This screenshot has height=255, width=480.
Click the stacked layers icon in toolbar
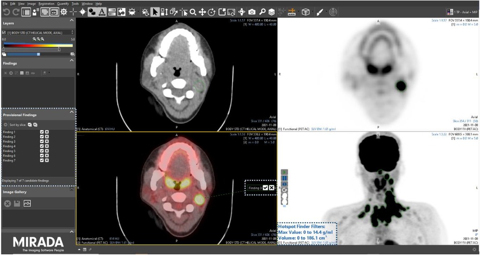[271, 12]
